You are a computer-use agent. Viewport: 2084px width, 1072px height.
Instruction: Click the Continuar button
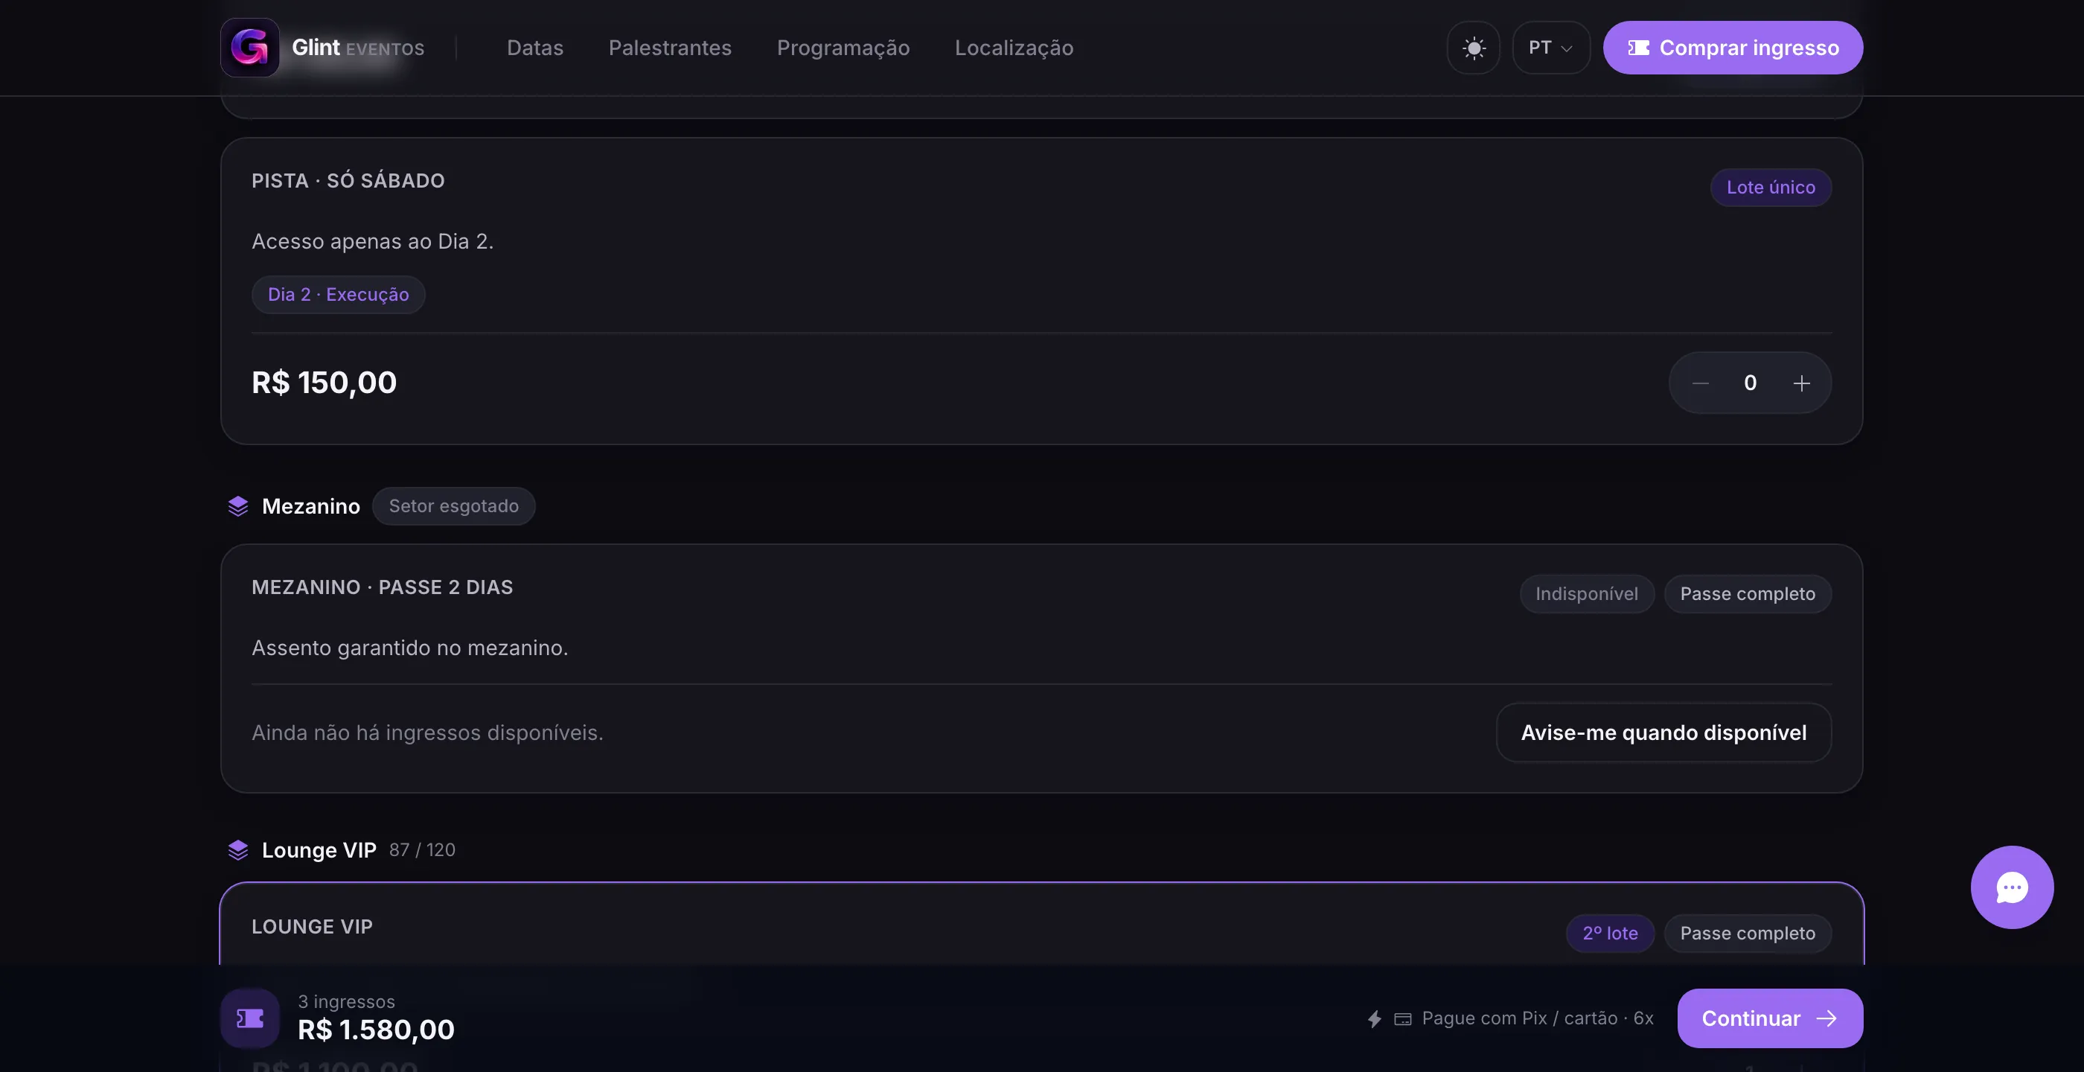click(1770, 1018)
